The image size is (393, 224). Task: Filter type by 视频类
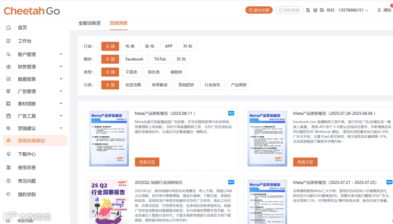tap(176, 72)
